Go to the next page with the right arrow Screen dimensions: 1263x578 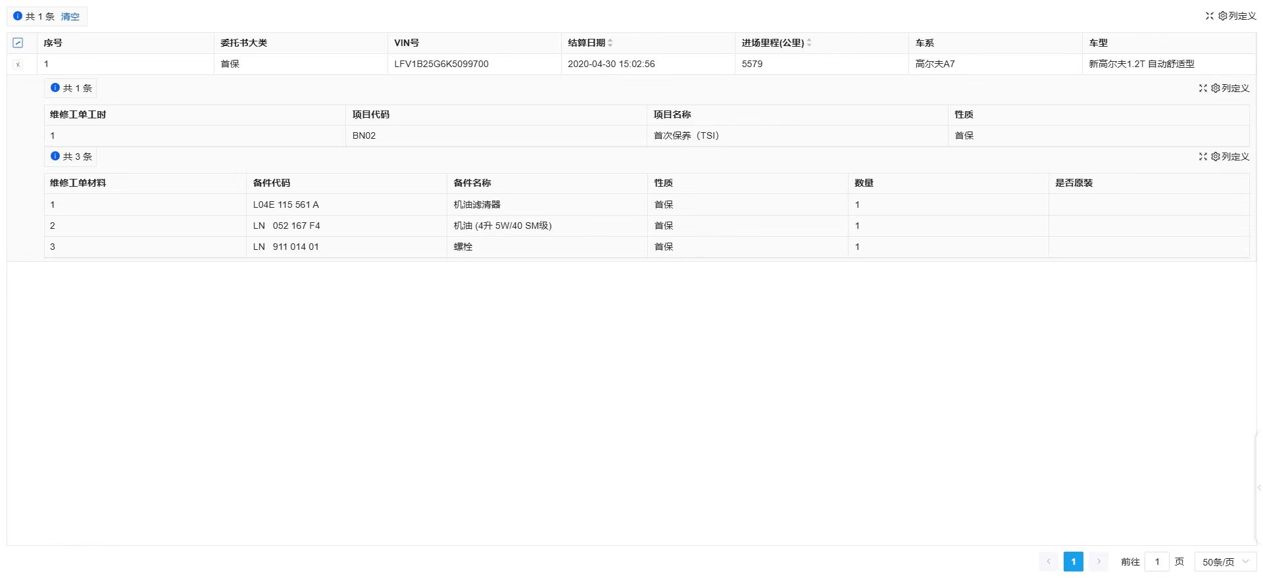[1099, 562]
